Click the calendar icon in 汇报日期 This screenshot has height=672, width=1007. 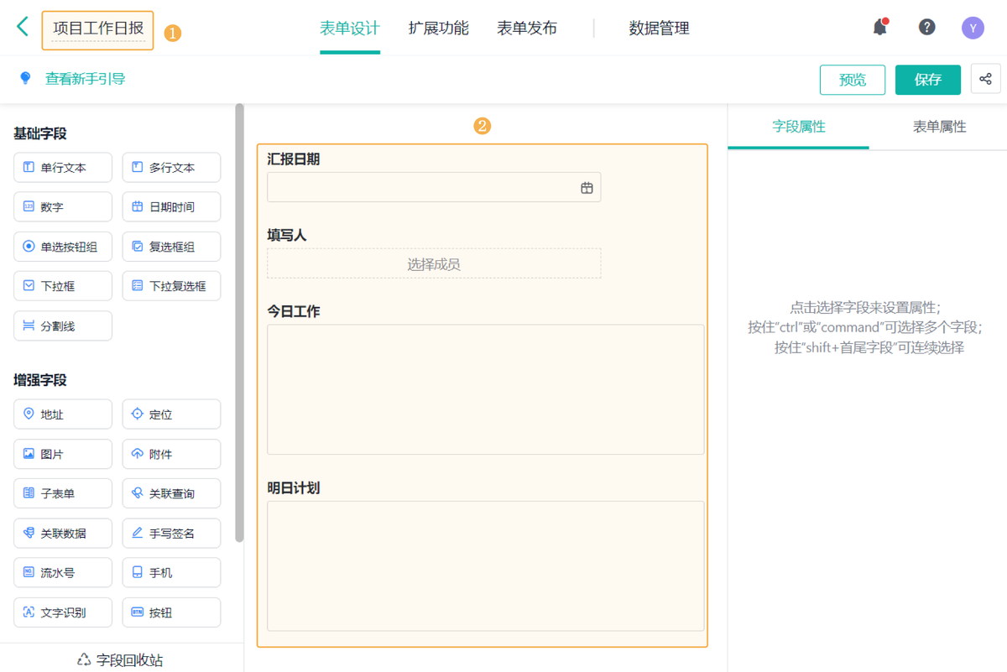587,188
